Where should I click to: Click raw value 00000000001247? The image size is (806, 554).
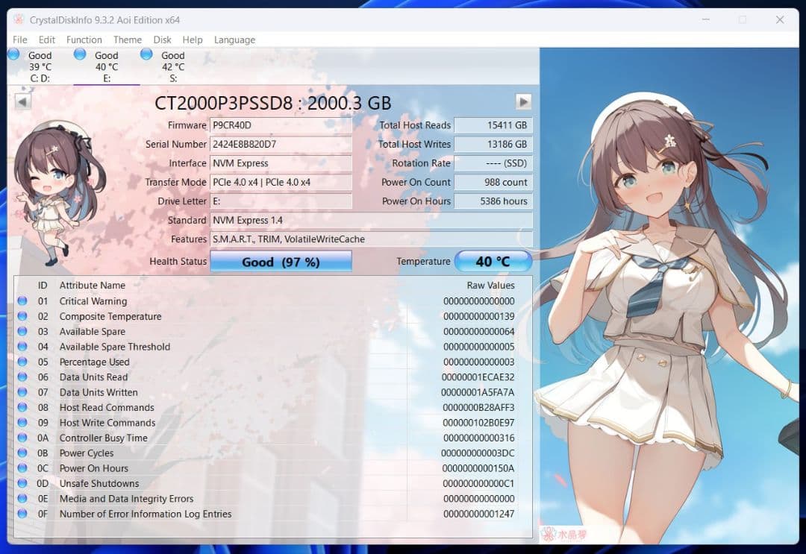[x=478, y=514]
